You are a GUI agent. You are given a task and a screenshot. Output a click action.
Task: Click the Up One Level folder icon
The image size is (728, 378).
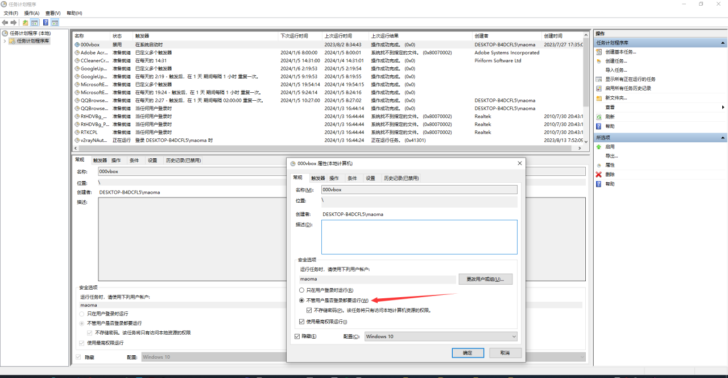(26, 23)
